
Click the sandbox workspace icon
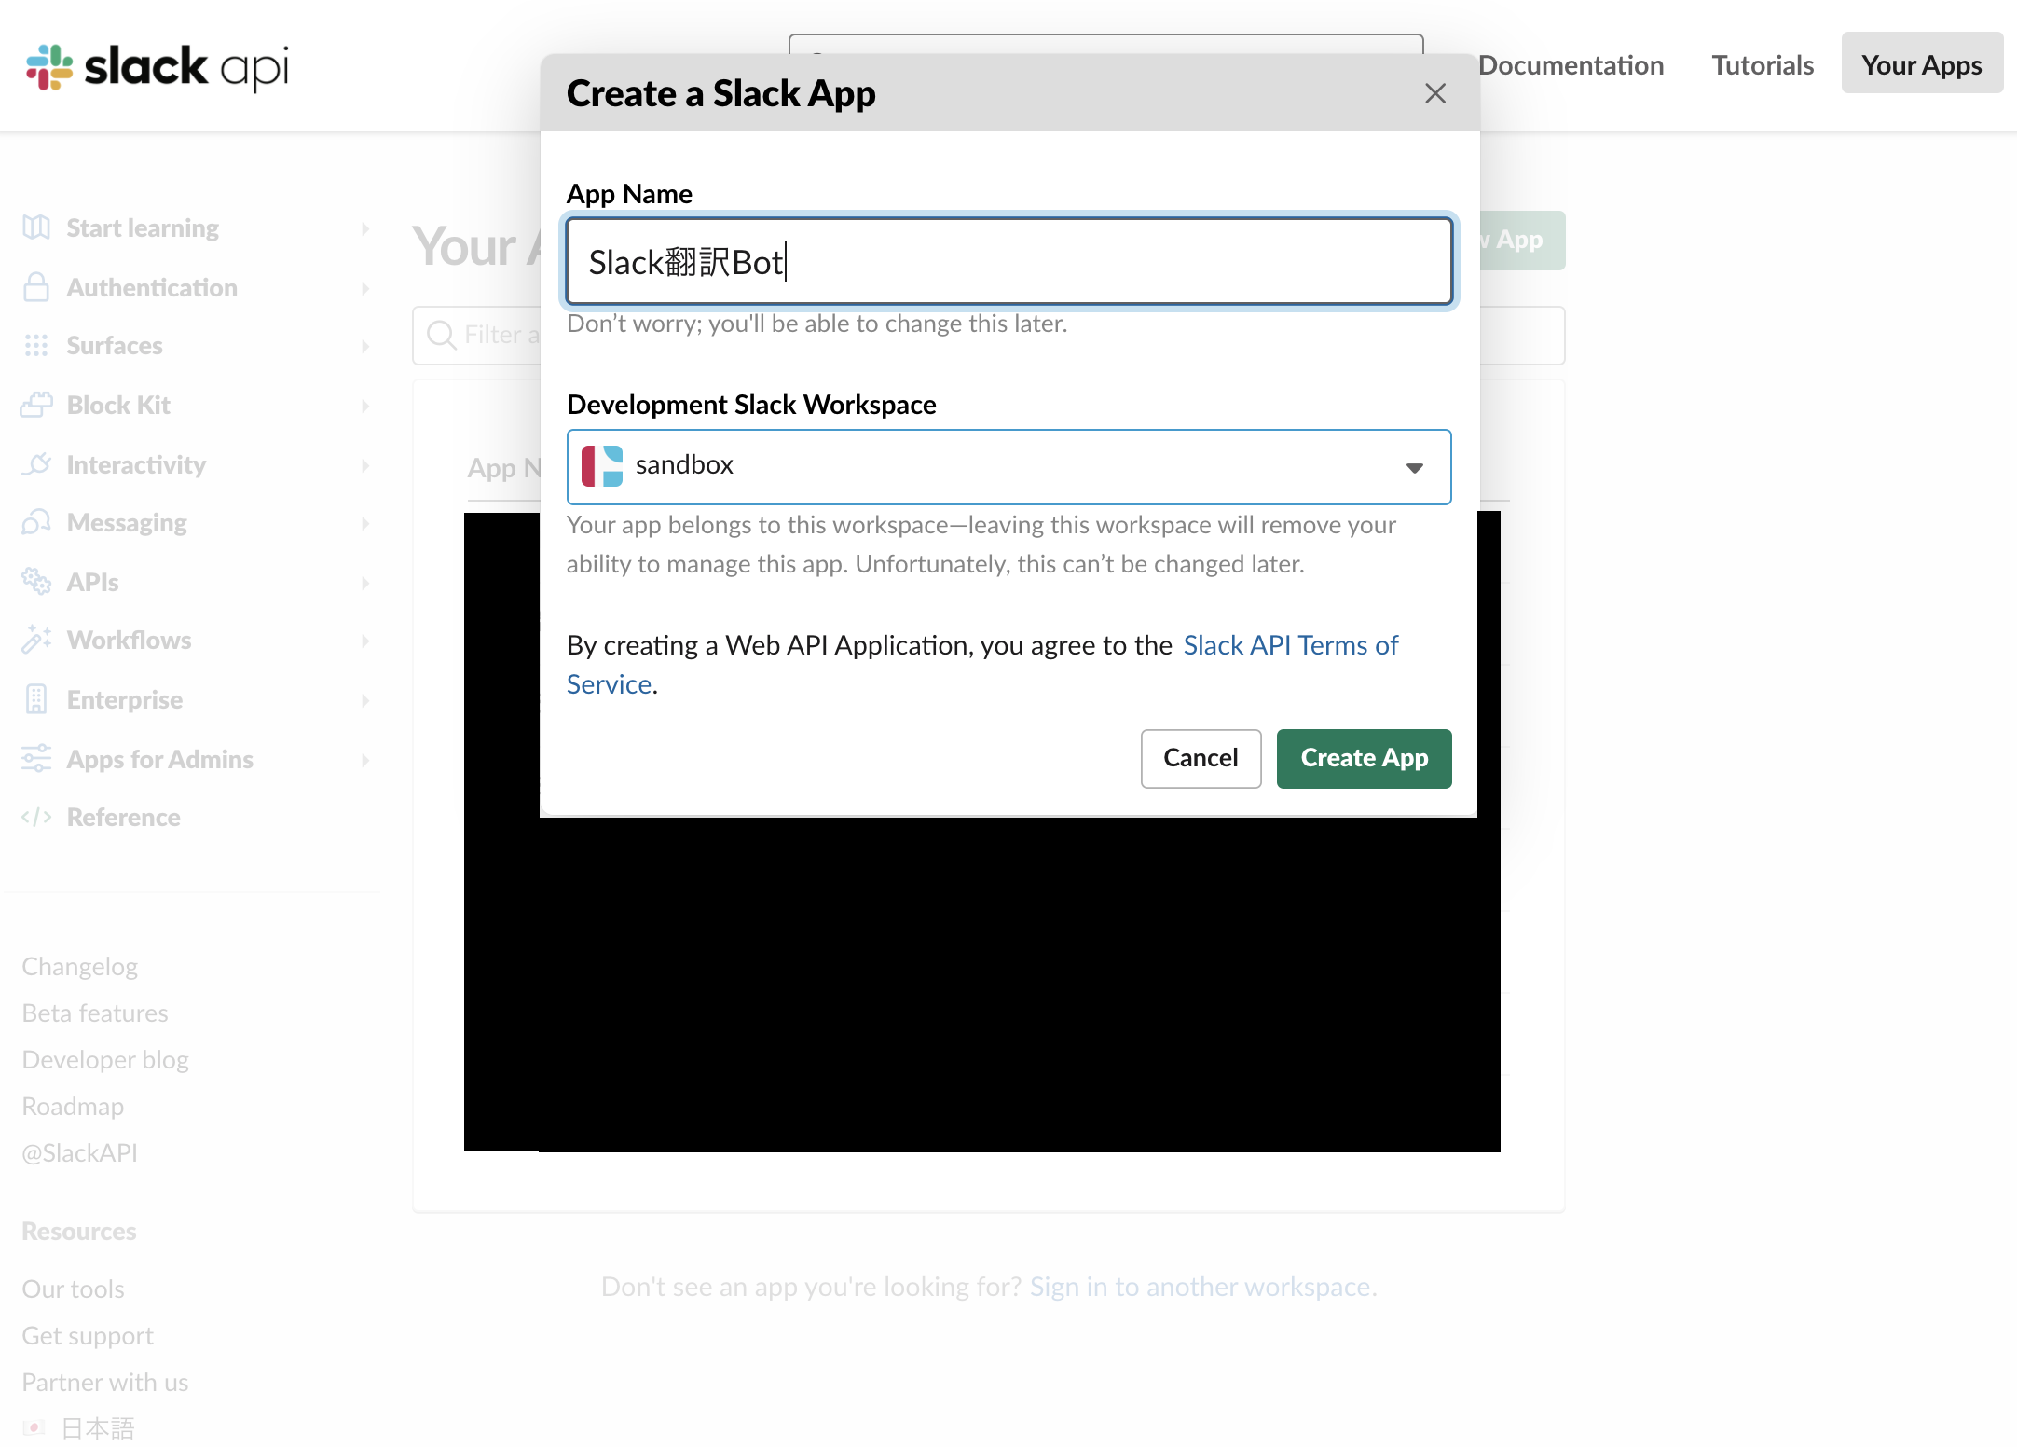click(602, 465)
